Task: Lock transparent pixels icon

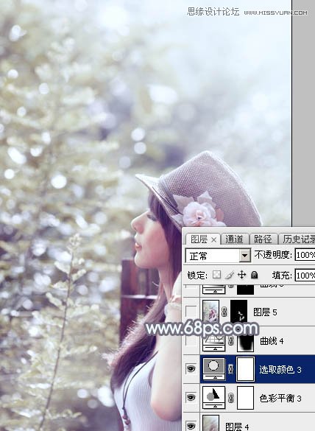Action: [x=216, y=275]
